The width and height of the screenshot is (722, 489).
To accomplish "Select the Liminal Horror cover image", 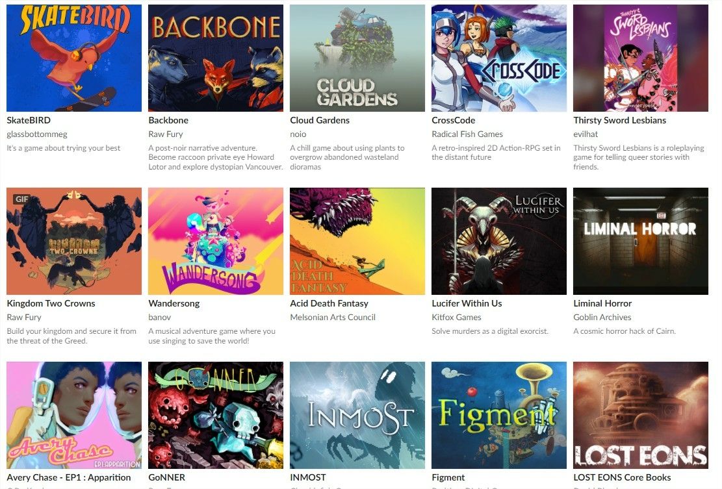I will (x=641, y=241).
